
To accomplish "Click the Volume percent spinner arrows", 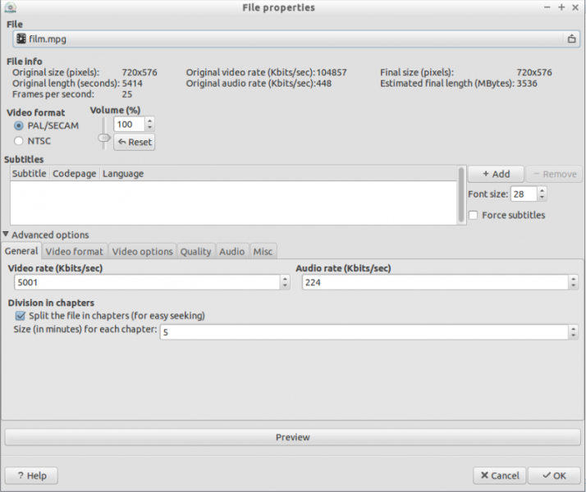I will pyautogui.click(x=149, y=125).
